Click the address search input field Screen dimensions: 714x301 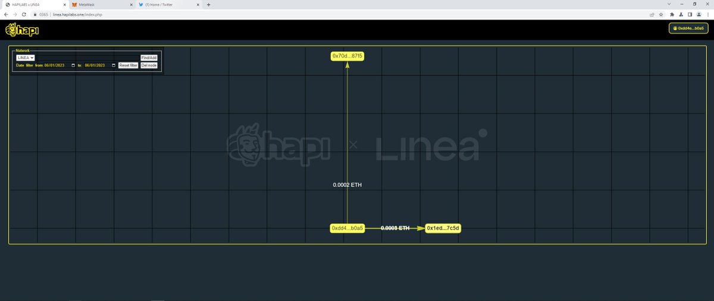pos(87,58)
